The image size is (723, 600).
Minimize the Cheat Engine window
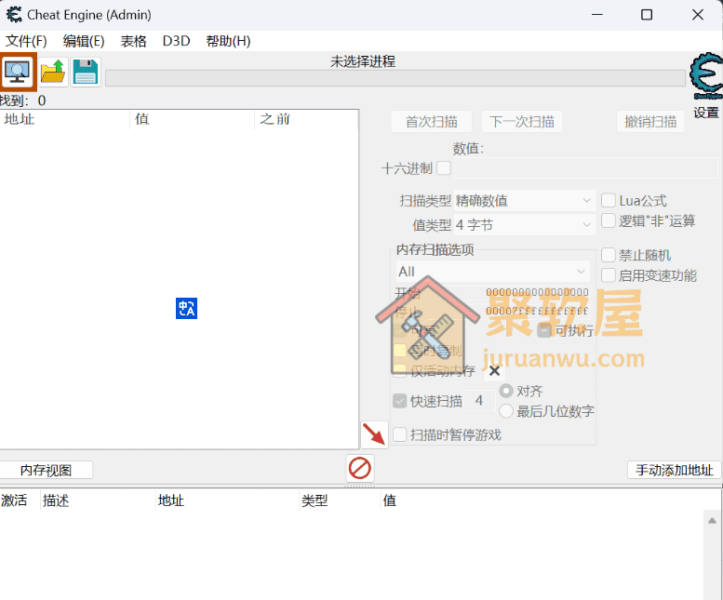597,15
